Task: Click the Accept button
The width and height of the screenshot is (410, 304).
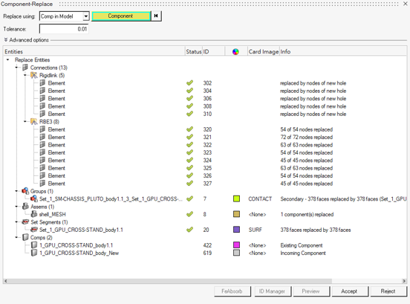Action: point(350,291)
